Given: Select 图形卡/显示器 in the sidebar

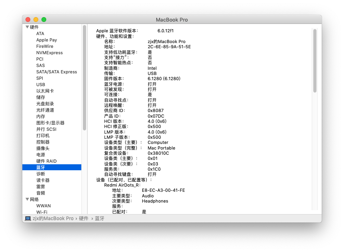Looking at the screenshot, I should pos(50,123).
